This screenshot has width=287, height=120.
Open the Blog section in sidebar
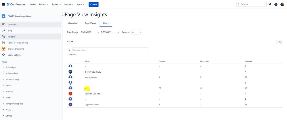pos(10,30)
